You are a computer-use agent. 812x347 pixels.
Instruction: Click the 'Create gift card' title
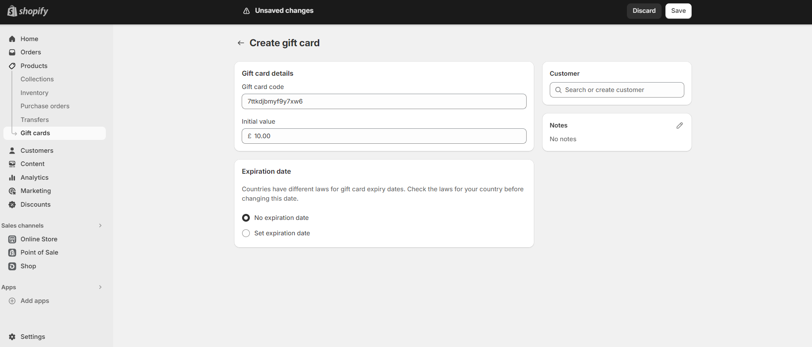click(x=285, y=43)
